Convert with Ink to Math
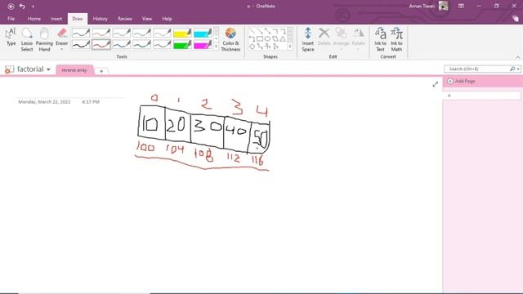The height and width of the screenshot is (294, 523). 396,40
